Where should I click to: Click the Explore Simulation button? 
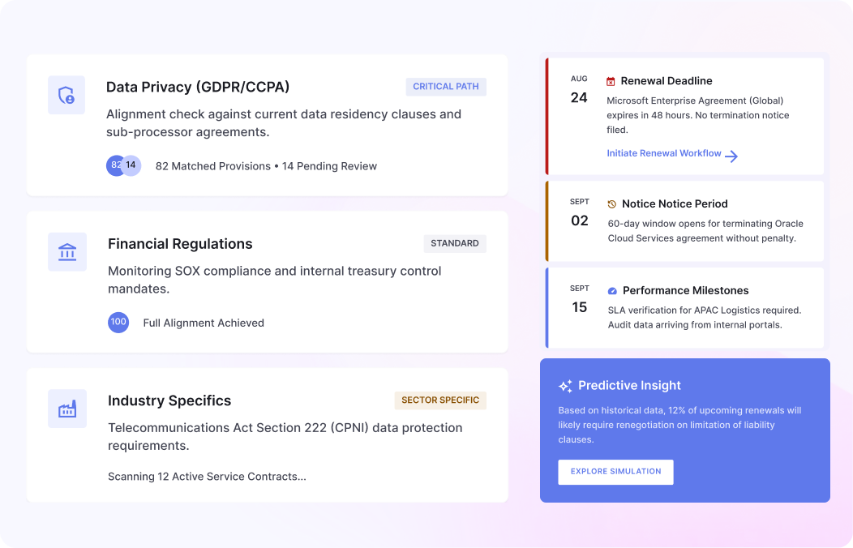(x=615, y=472)
